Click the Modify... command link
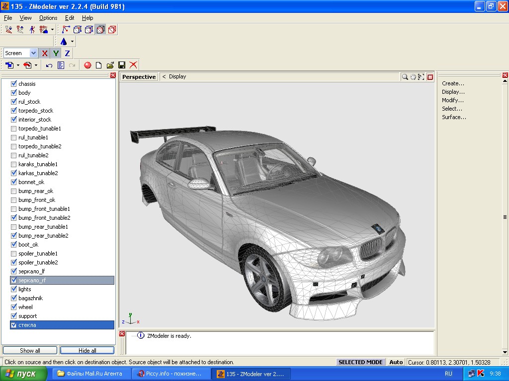The height and width of the screenshot is (381, 509). tap(452, 100)
